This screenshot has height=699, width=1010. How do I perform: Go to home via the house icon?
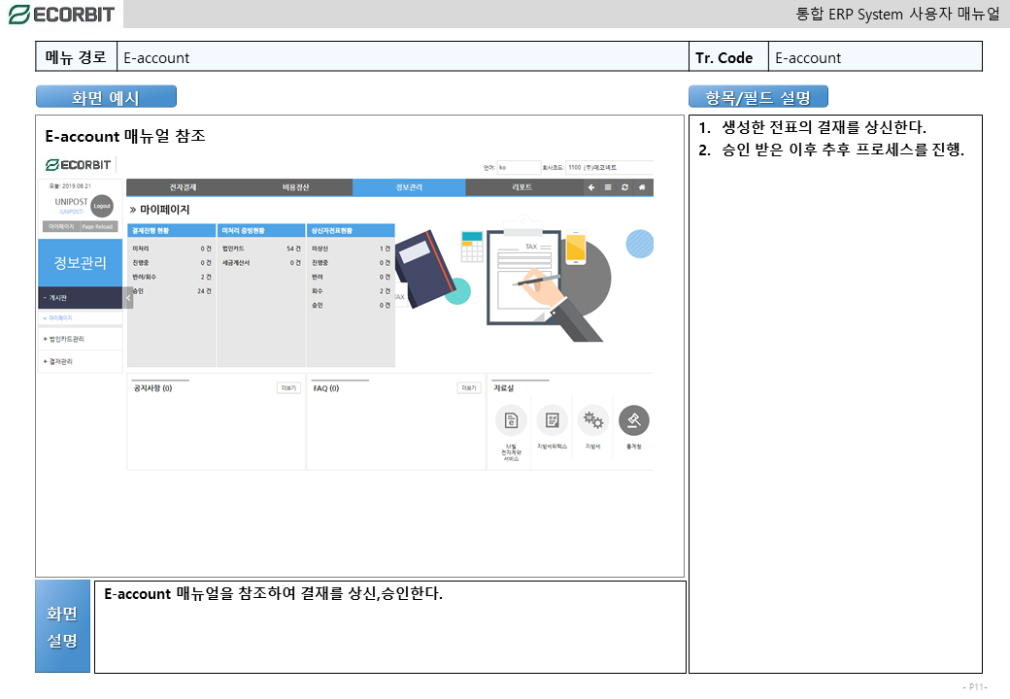tap(642, 187)
